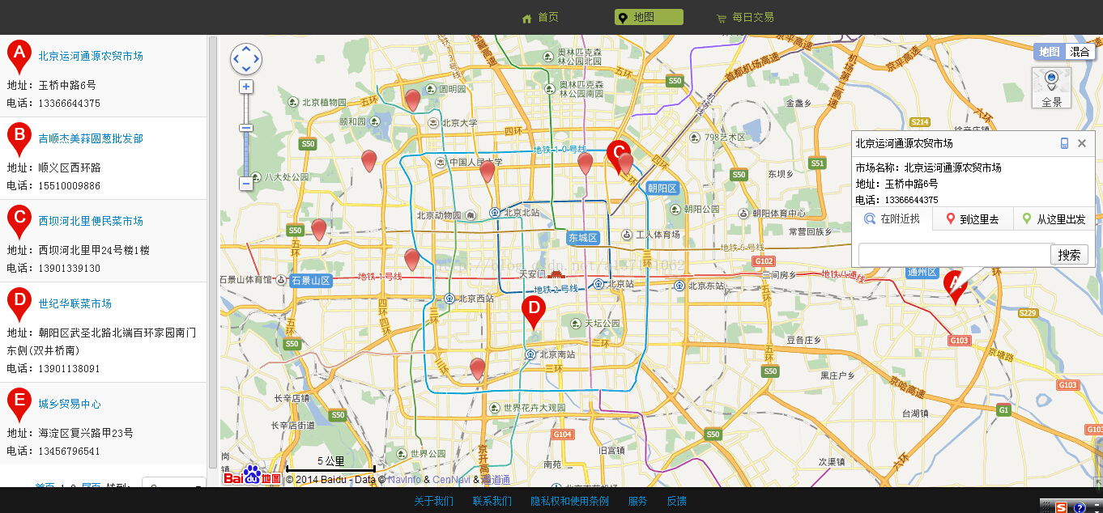
Task: Click 隐私权和使用条例 footer link
Action: [569, 502]
